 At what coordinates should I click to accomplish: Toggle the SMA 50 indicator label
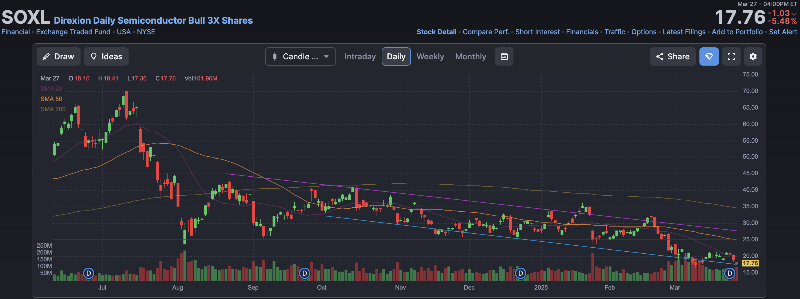coord(51,99)
